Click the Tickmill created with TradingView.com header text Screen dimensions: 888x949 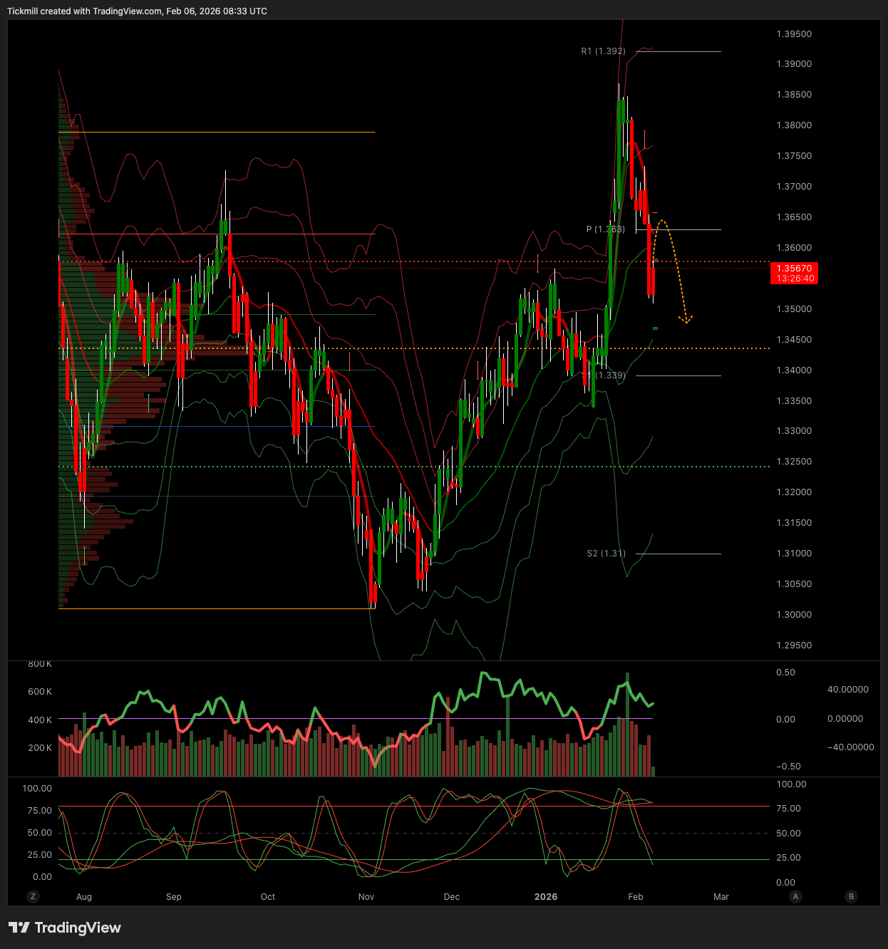(137, 11)
